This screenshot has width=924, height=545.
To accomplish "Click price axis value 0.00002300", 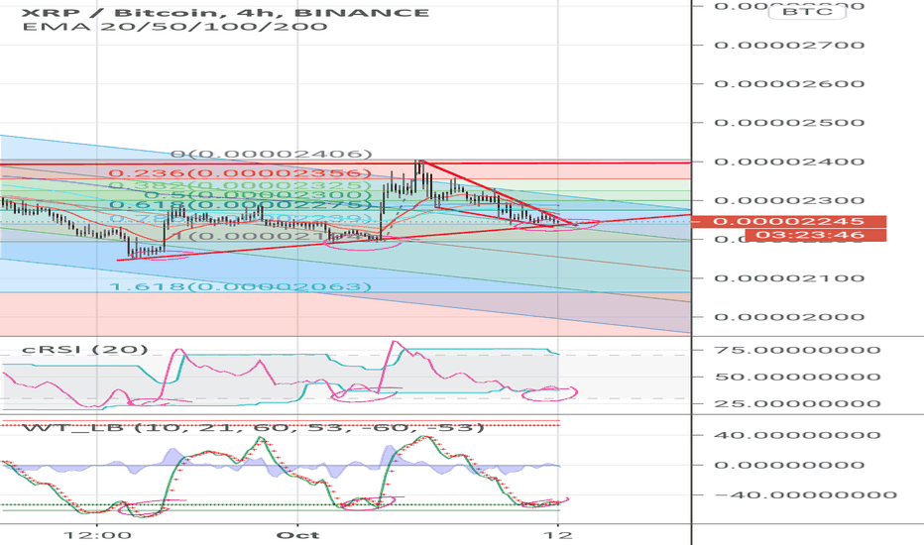I will [789, 200].
